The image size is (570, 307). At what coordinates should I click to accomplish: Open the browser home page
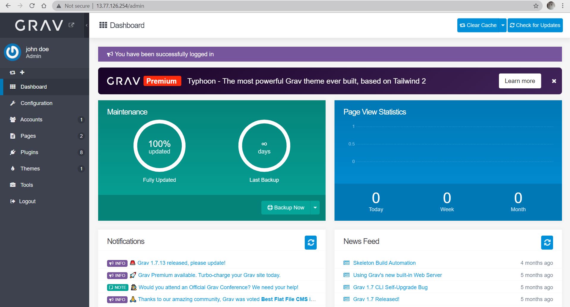pyautogui.click(x=44, y=6)
